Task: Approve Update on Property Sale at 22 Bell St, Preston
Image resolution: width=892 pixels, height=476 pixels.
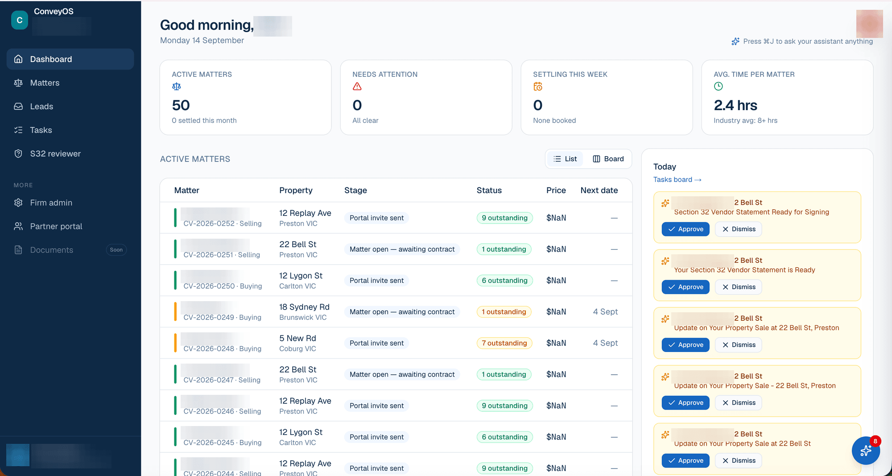Action: [x=686, y=345]
